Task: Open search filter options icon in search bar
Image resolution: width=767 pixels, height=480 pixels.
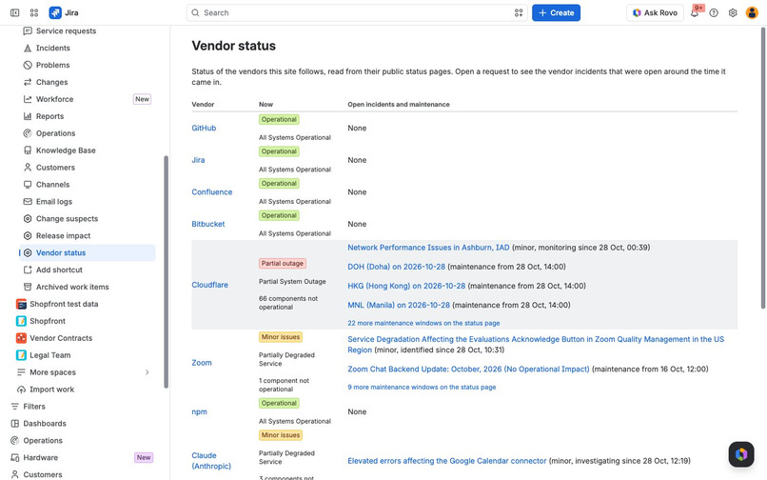Action: pyautogui.click(x=519, y=12)
